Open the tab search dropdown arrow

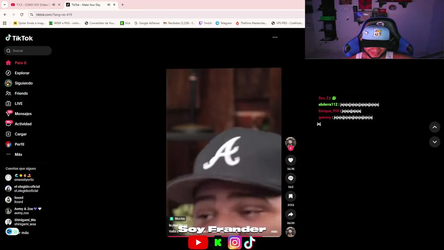[5, 5]
